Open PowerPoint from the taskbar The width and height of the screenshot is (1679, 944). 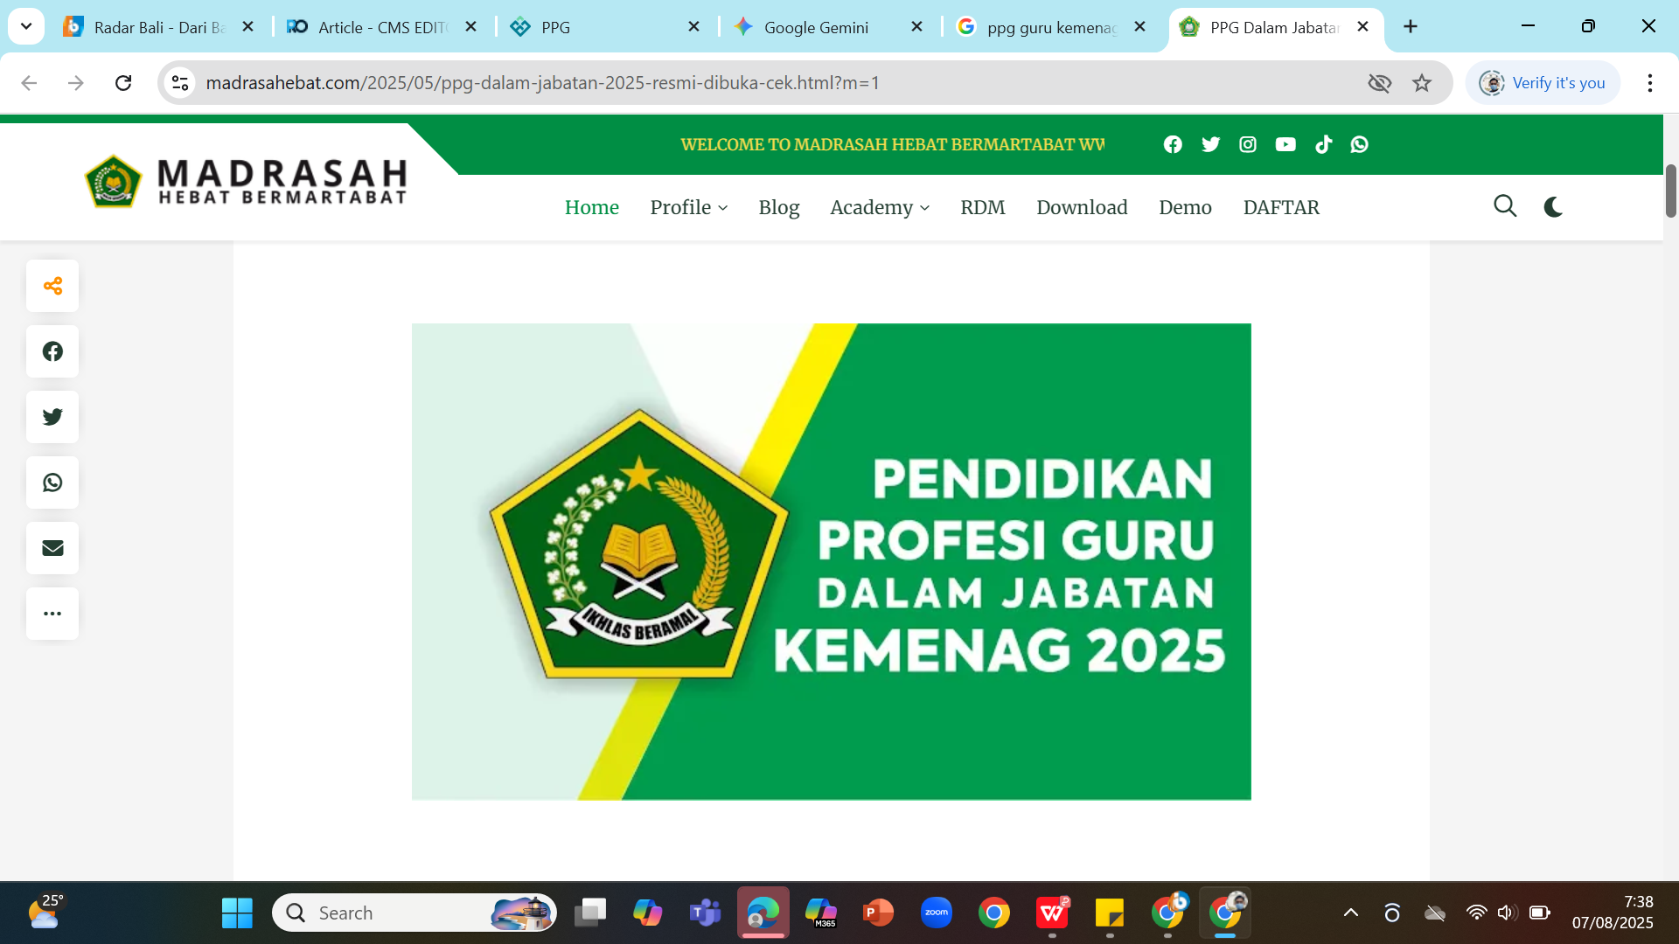(x=878, y=913)
